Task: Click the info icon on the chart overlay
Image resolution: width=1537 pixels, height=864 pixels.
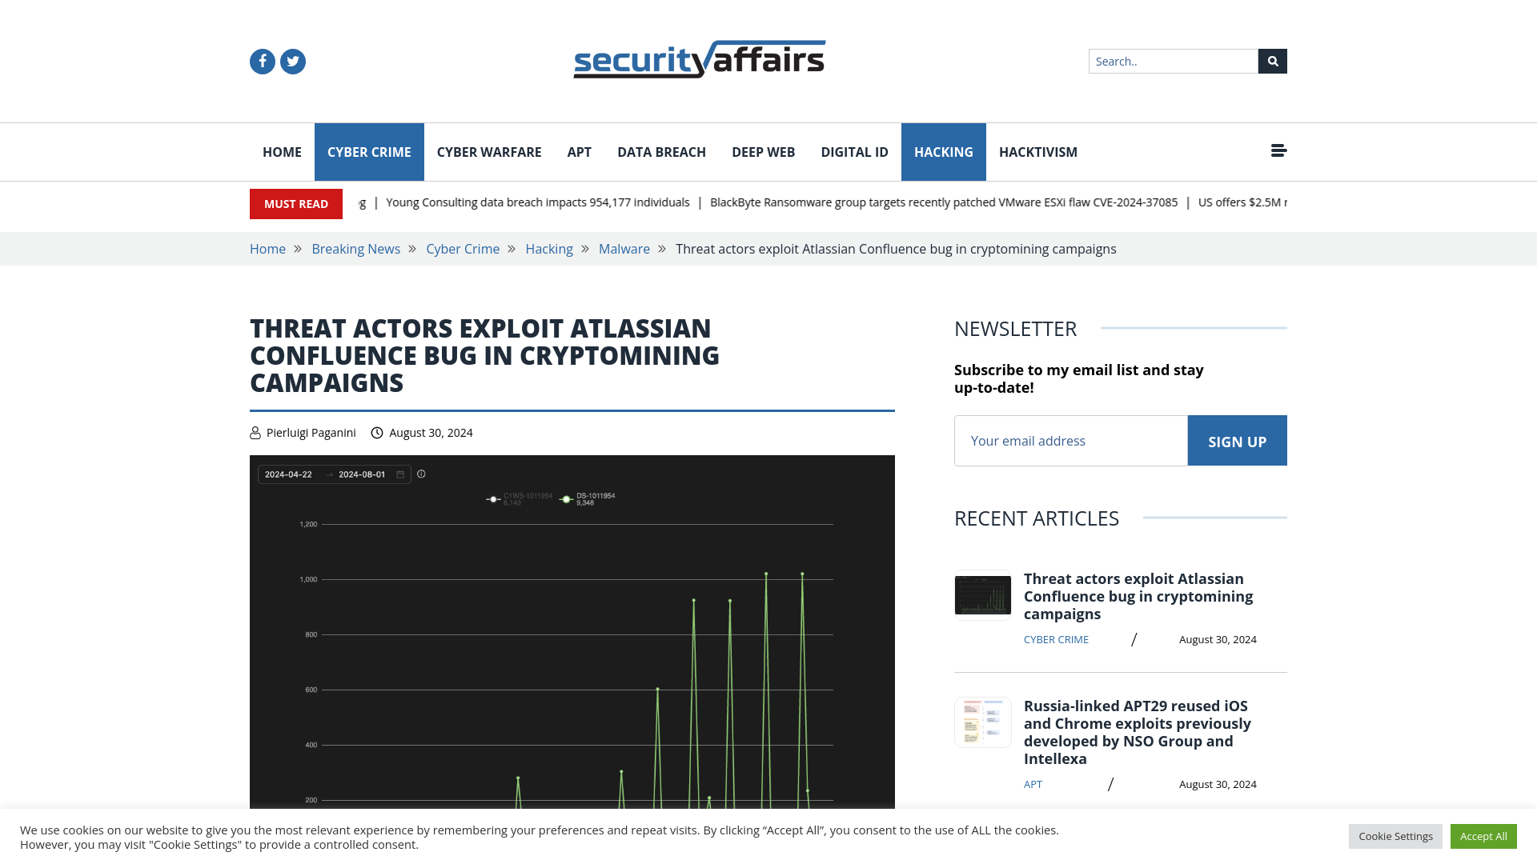Action: coord(422,474)
